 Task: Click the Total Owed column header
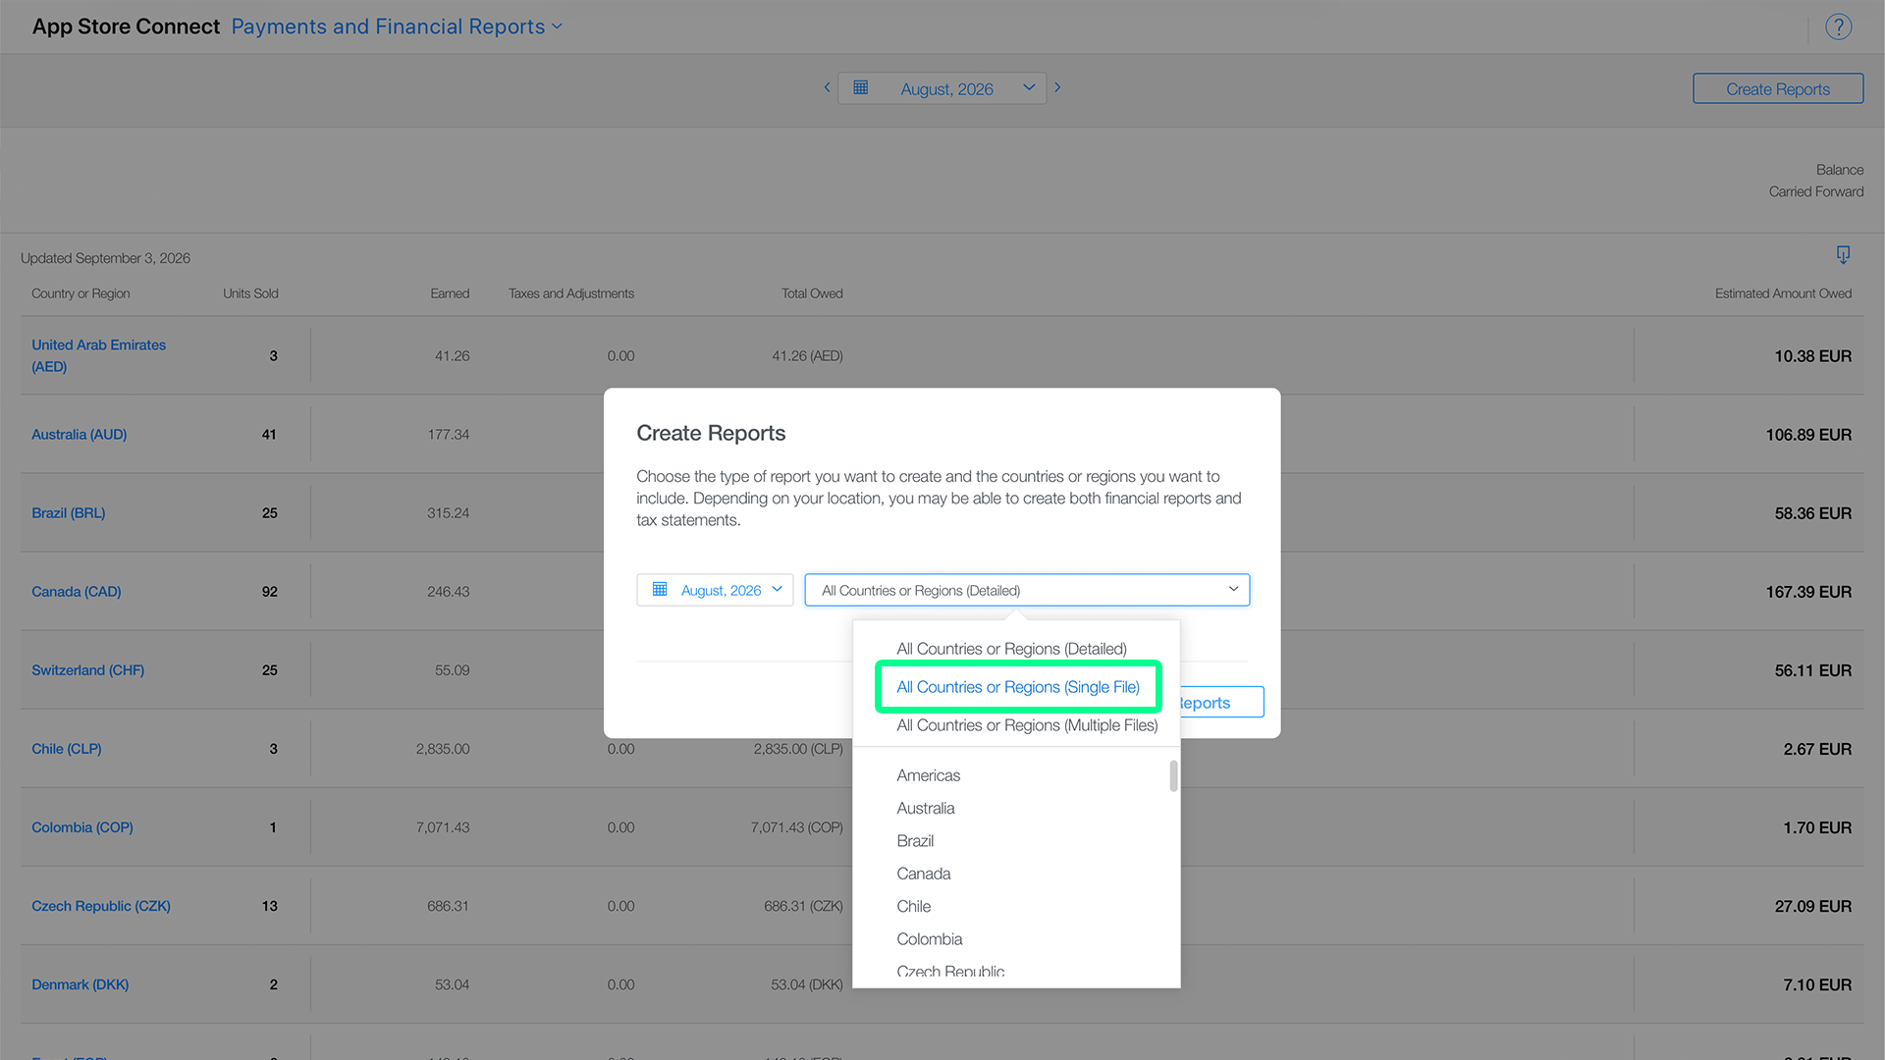[812, 293]
